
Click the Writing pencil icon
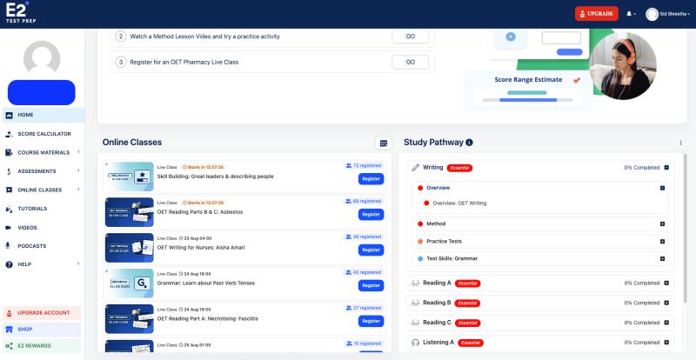[416, 168]
